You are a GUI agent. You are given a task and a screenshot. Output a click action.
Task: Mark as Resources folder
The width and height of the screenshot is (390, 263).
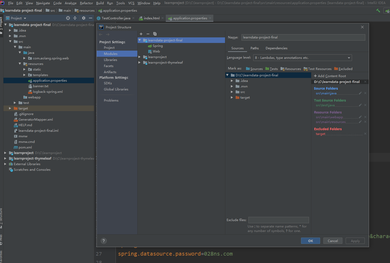click(291, 69)
